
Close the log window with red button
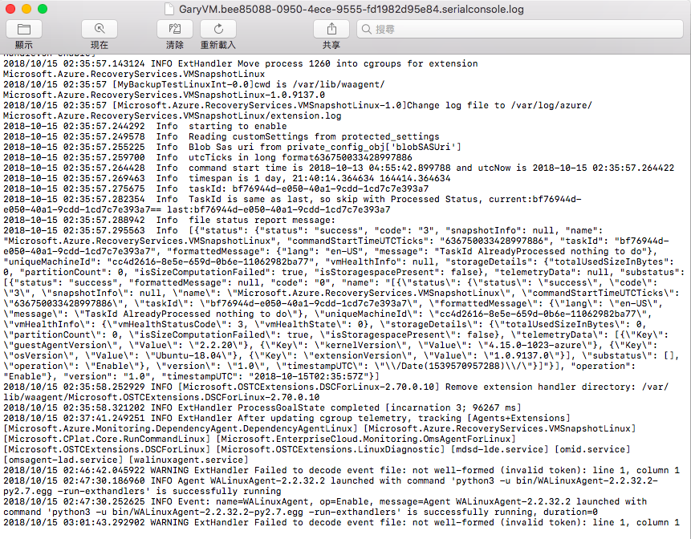point(10,9)
